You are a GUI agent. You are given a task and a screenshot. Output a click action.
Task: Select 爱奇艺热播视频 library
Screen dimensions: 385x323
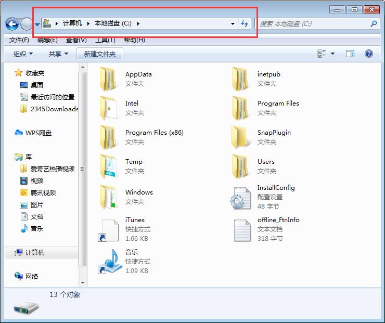pos(53,169)
